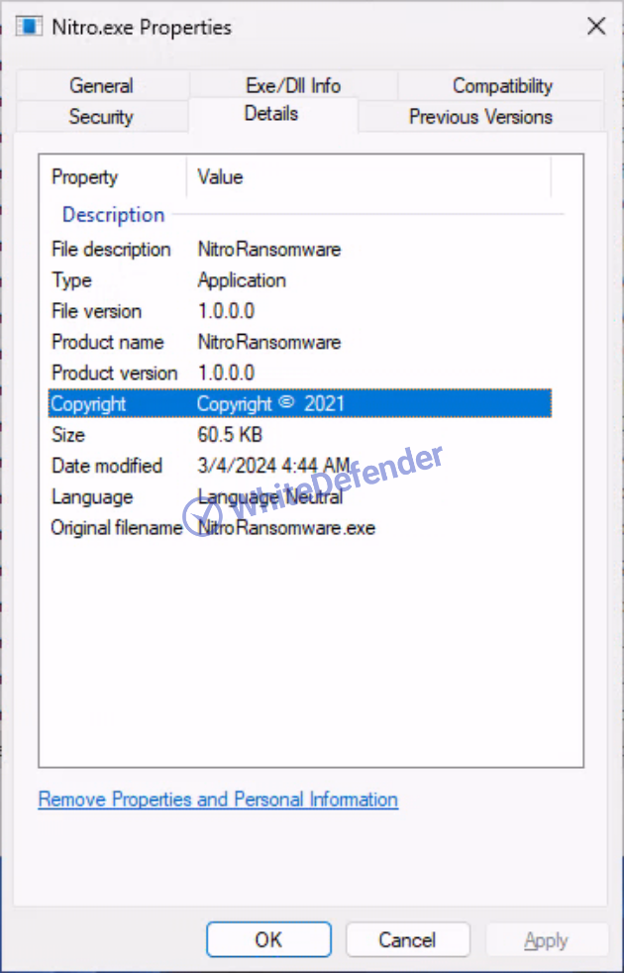Click the Property column header

[x=85, y=176]
